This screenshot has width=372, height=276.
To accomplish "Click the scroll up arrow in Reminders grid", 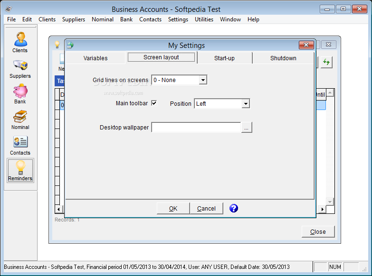I will (330, 92).
